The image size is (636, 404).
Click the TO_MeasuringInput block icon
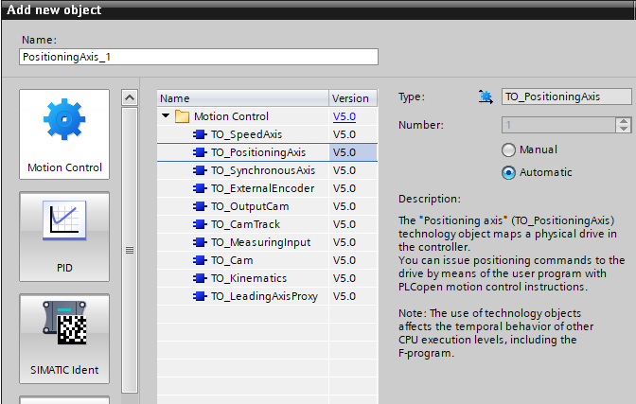tap(200, 242)
